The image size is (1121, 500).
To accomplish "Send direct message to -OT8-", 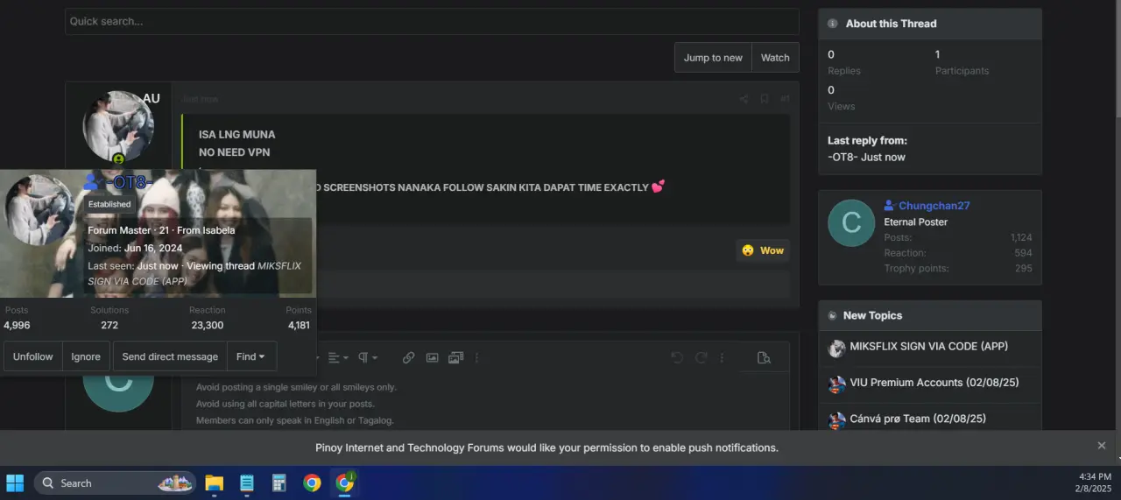I will coord(170,356).
